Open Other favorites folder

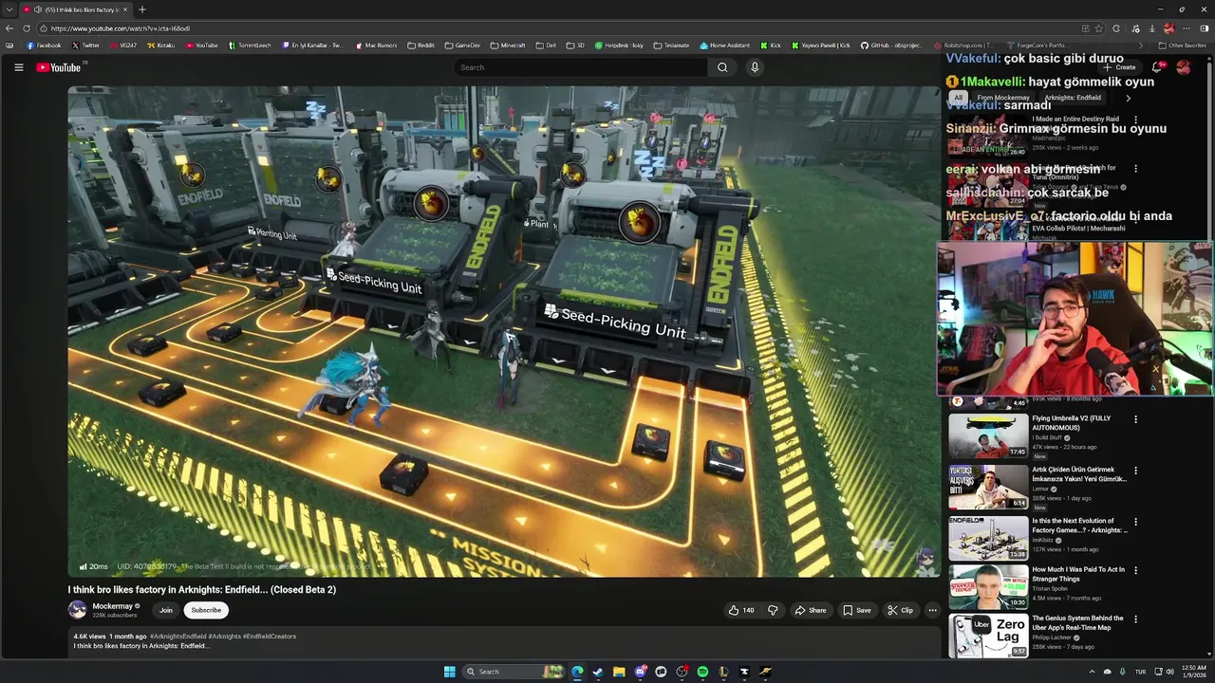(1182, 46)
